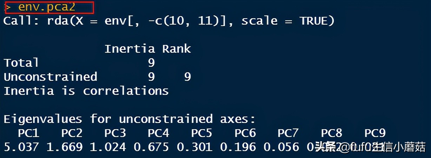Click the Total row label

coord(21,63)
